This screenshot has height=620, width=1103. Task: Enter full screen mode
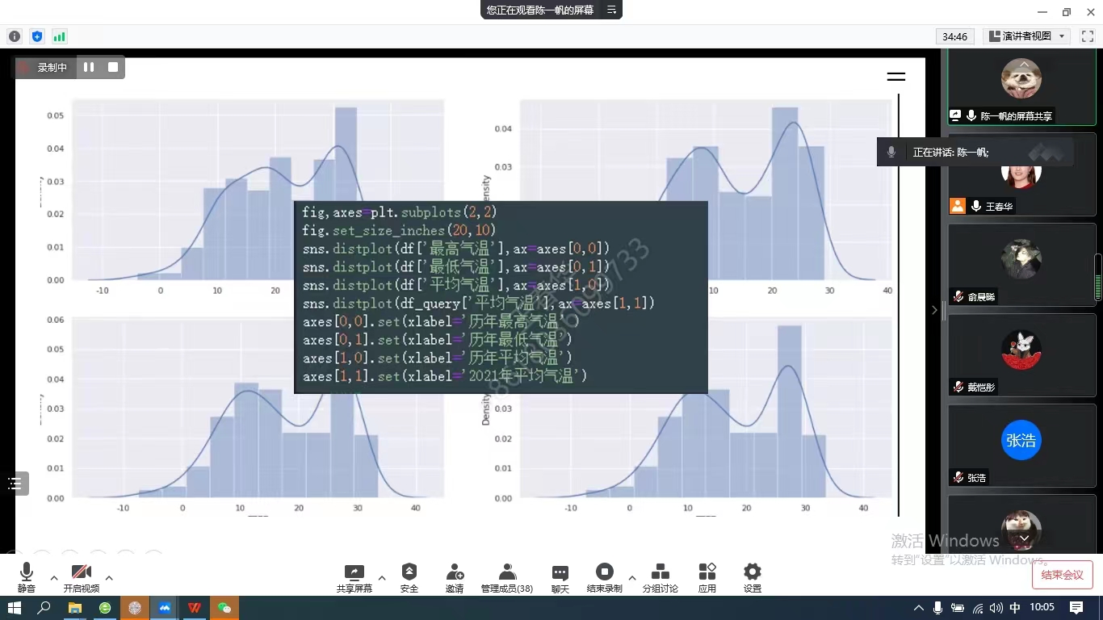coord(1087,36)
